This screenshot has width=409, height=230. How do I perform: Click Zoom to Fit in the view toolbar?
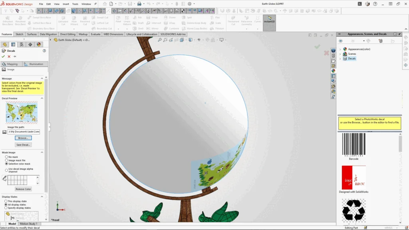click(160, 40)
